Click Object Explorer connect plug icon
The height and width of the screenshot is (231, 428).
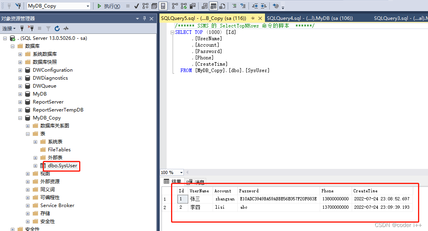[x=22, y=28]
